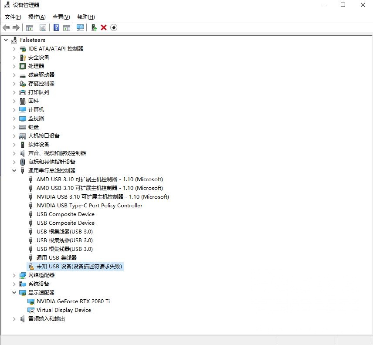Screen dimensions: 373x345
Task: Scan for hardware changes
Action: pos(80,27)
